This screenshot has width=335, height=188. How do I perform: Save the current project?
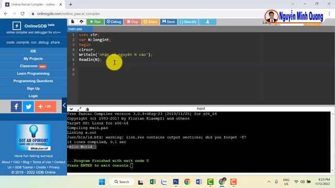point(169,22)
